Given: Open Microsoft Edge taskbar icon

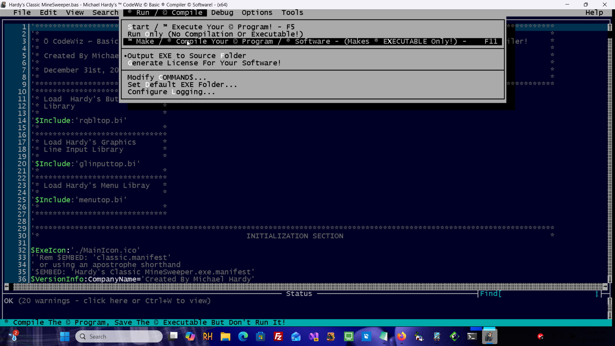Looking at the screenshot, I should (x=243, y=336).
